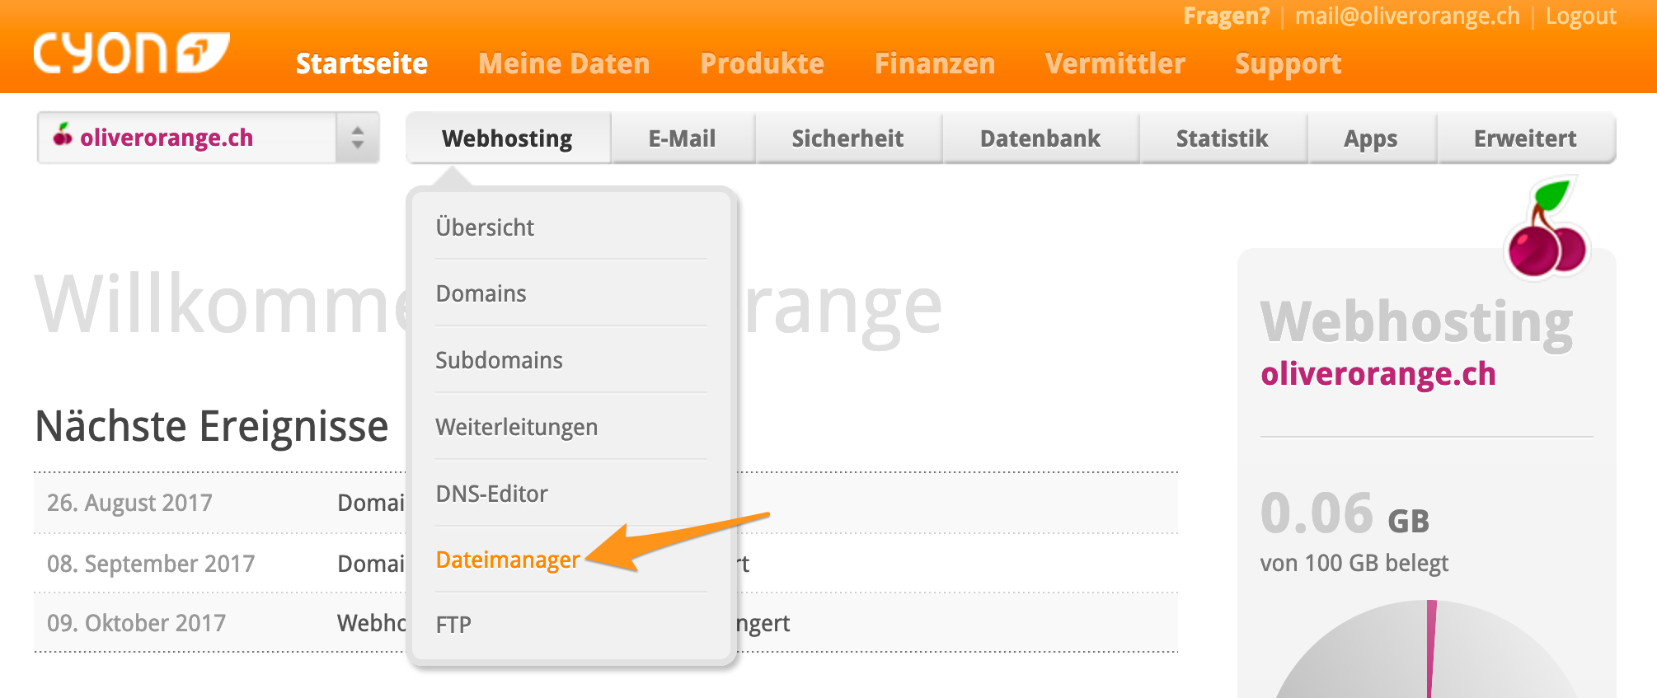Click the large cherry icon above Webhosting panel
This screenshot has width=1657, height=698.
[x=1547, y=227]
